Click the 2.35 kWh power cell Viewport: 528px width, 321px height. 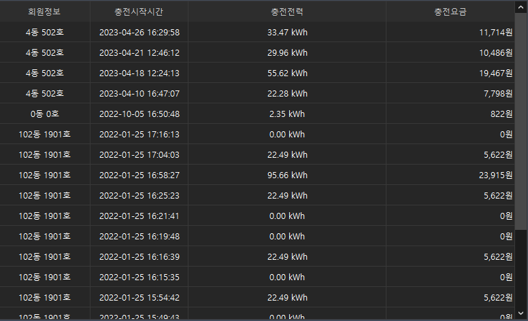(287, 114)
